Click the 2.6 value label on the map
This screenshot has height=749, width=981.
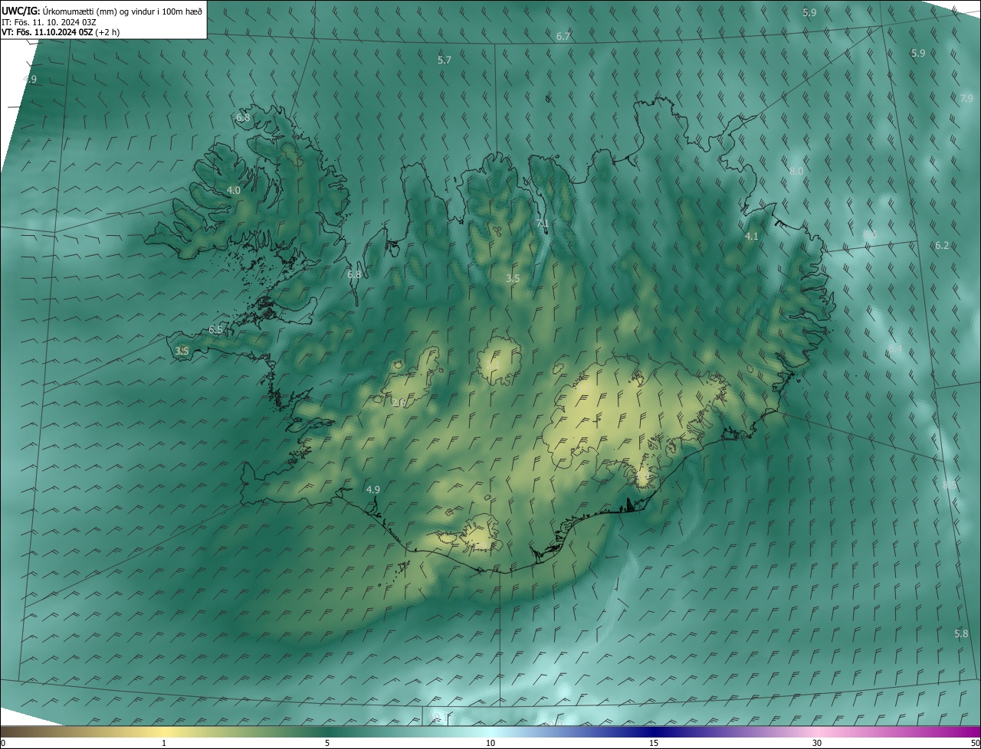pos(399,403)
